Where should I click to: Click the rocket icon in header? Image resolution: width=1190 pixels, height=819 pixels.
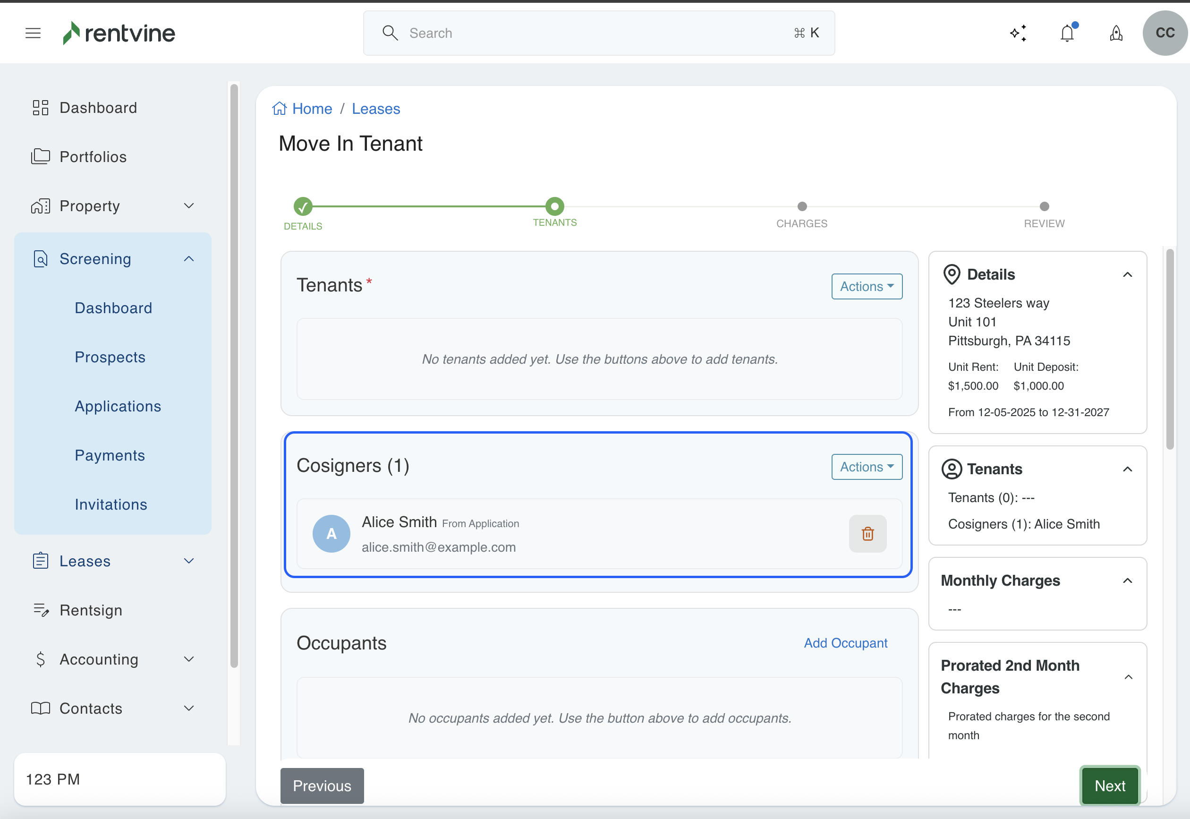click(1116, 34)
